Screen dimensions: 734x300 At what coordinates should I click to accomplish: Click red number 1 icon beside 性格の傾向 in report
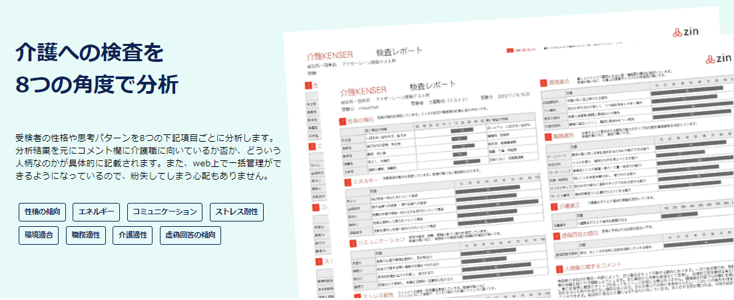(x=343, y=122)
